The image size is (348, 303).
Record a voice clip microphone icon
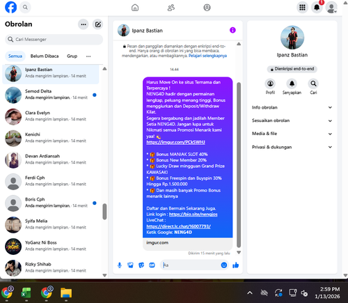coord(120,265)
